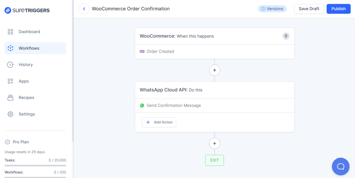Image resolution: width=355 pixels, height=178 pixels.
Task: Click the Tasks usage progress bar
Action: (35, 166)
